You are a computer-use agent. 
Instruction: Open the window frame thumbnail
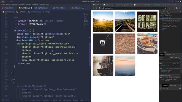click(147, 22)
